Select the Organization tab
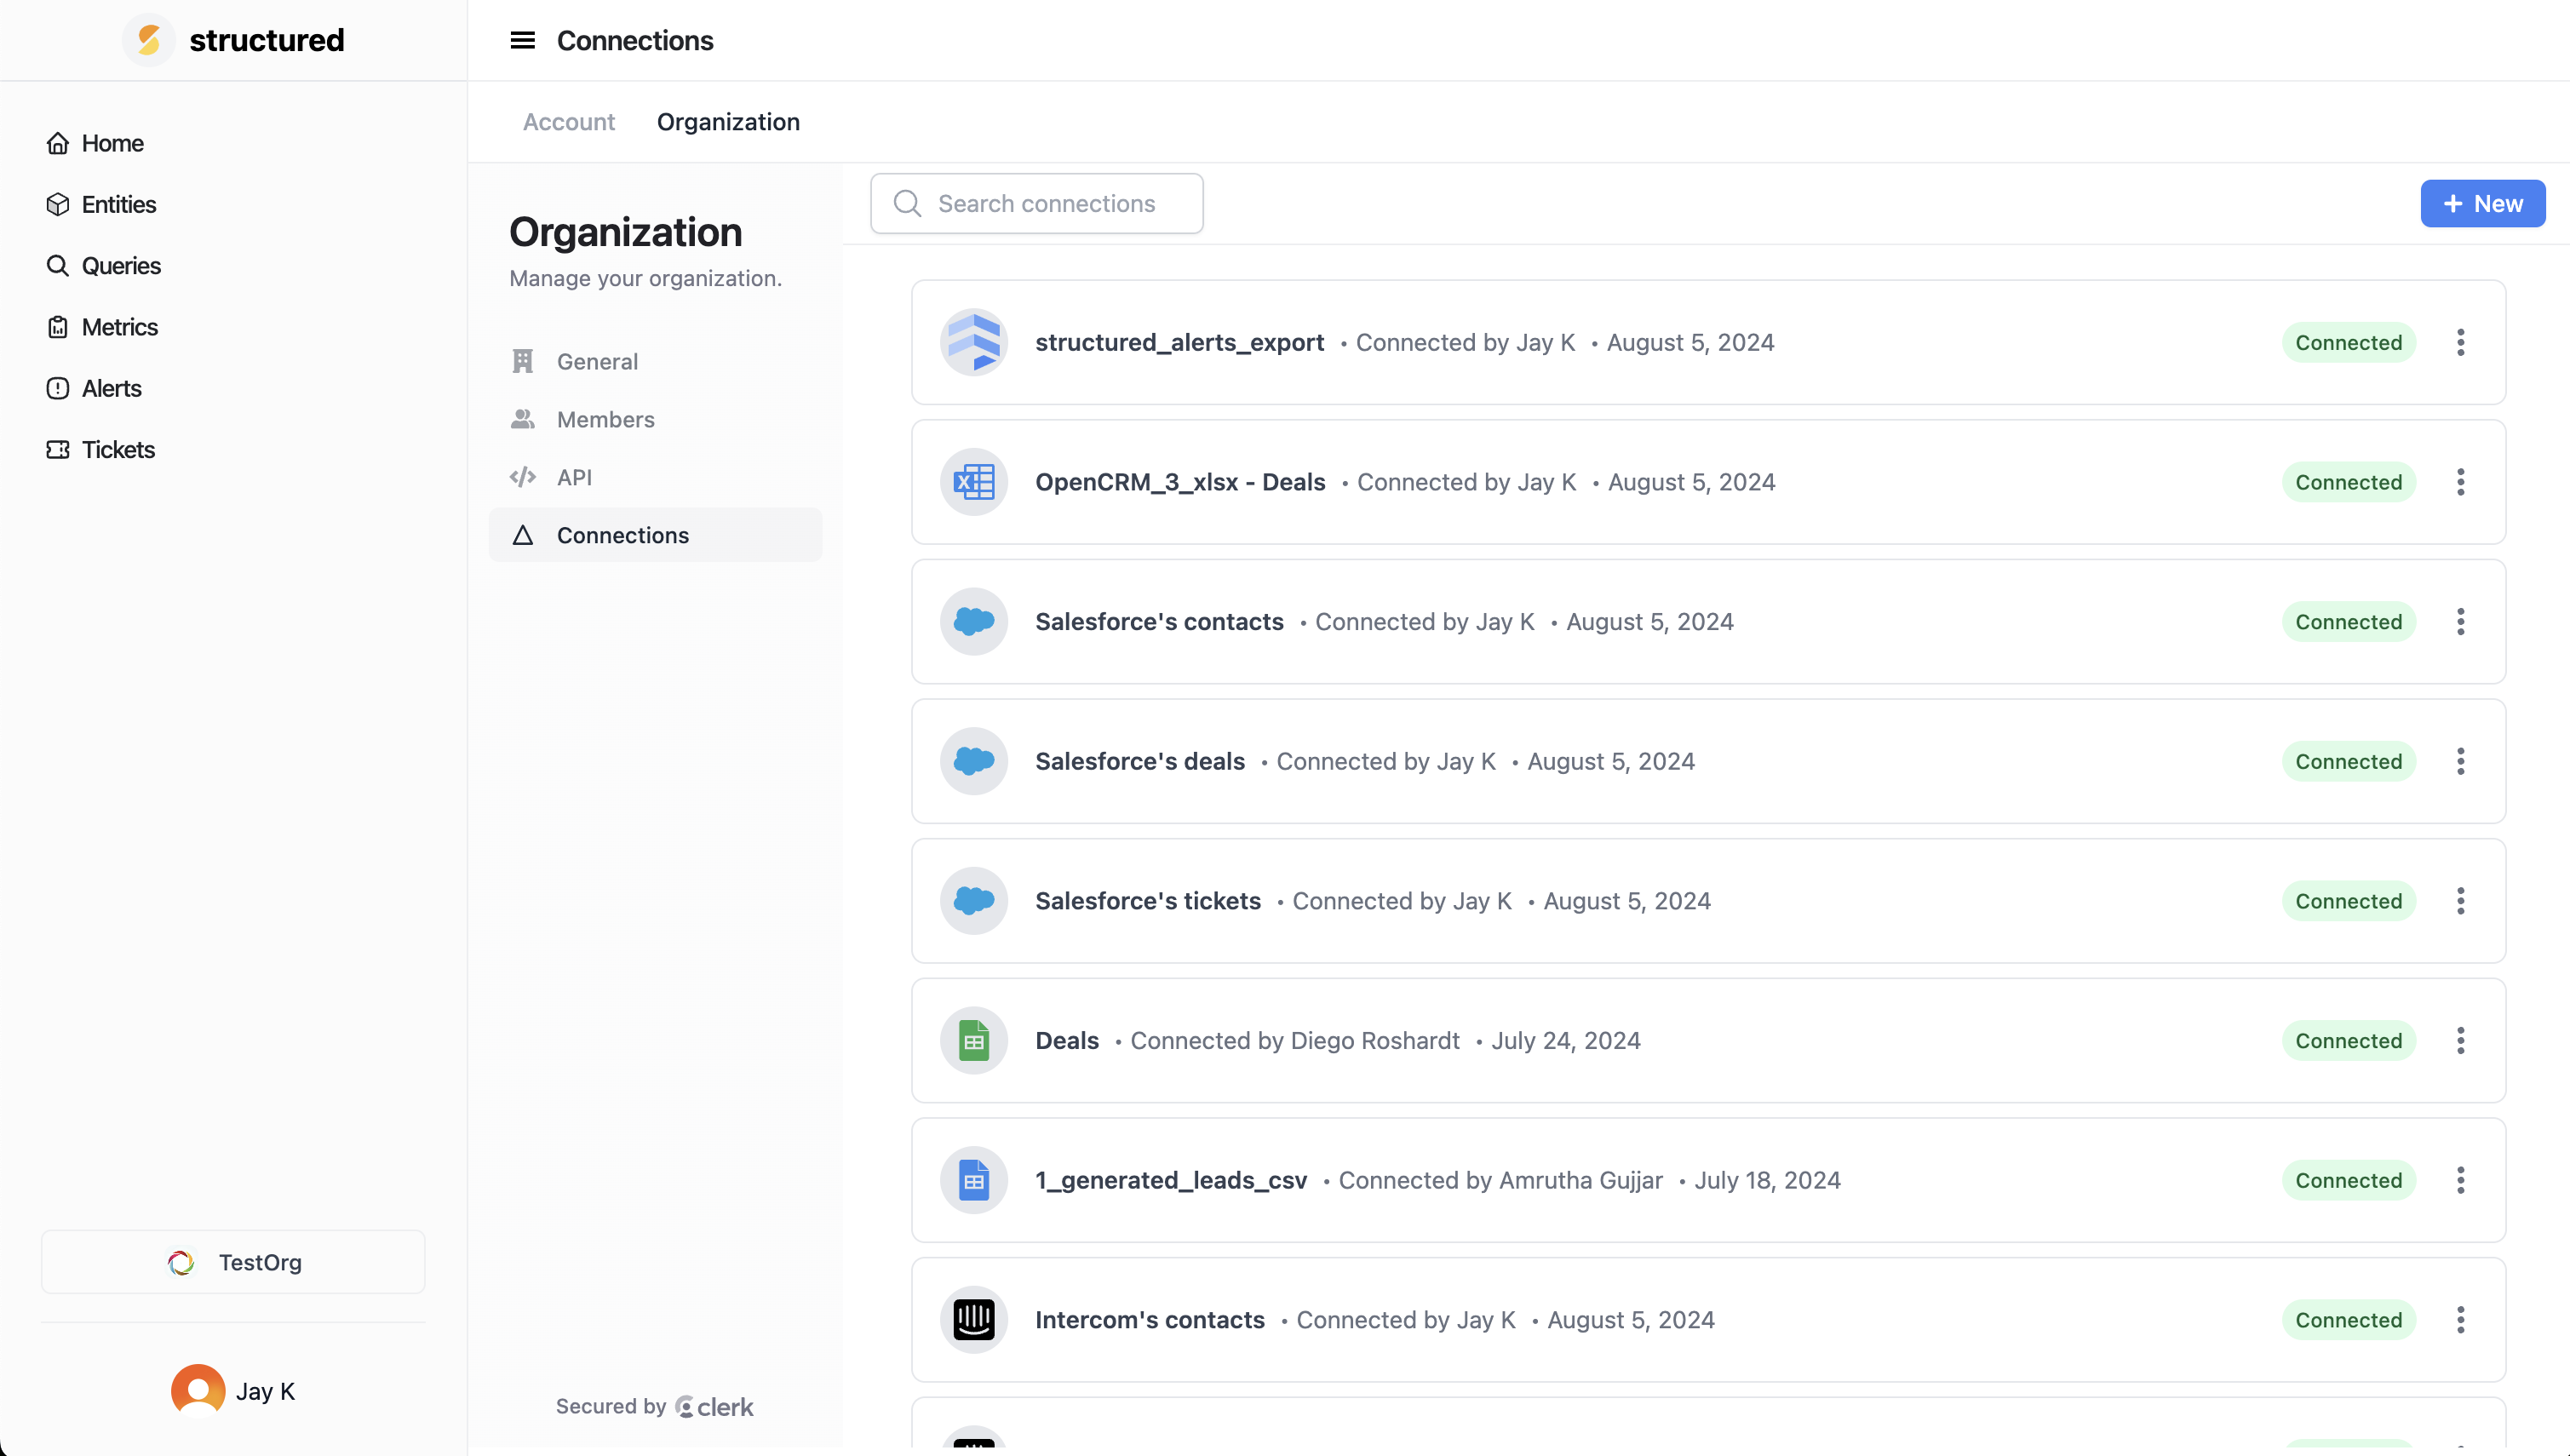 [727, 120]
